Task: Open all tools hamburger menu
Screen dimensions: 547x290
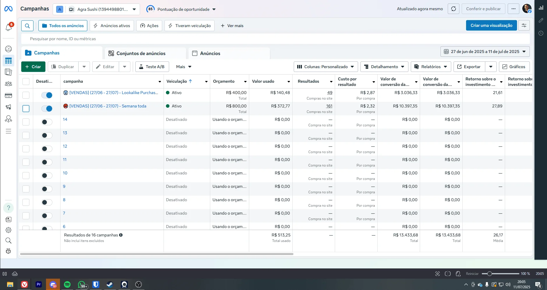Action: click(8, 131)
